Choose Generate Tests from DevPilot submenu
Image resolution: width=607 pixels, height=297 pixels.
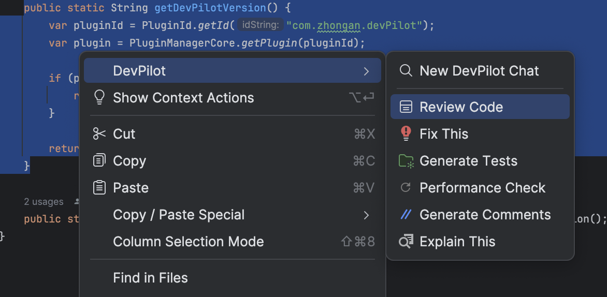(x=468, y=161)
